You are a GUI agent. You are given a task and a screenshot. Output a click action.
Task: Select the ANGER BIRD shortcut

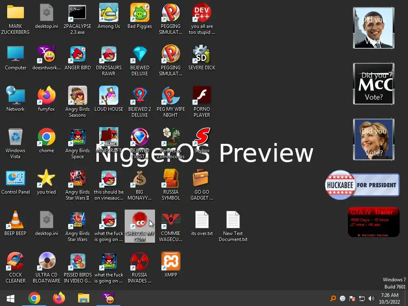coord(78,54)
